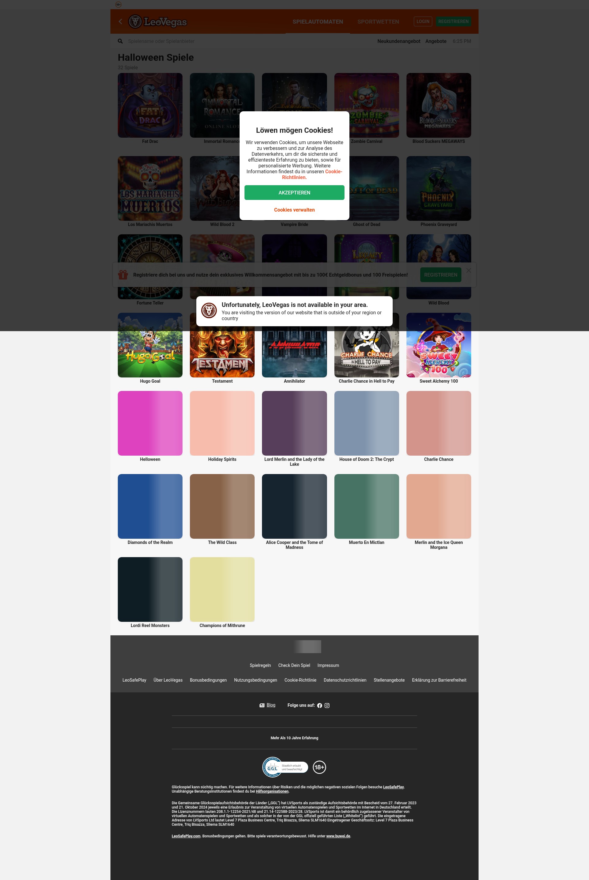Click the Login button

coord(423,21)
